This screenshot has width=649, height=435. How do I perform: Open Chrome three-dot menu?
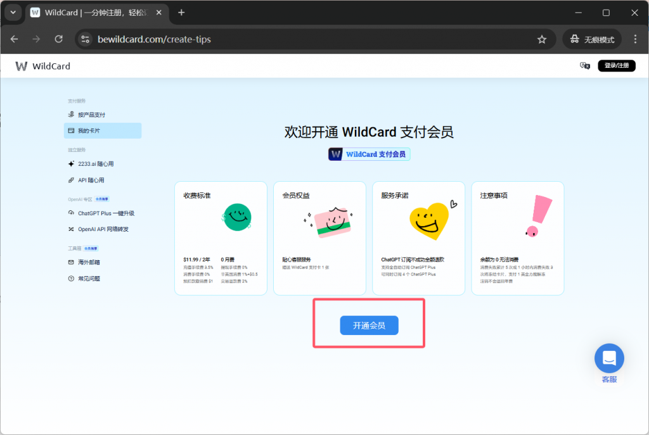click(635, 39)
